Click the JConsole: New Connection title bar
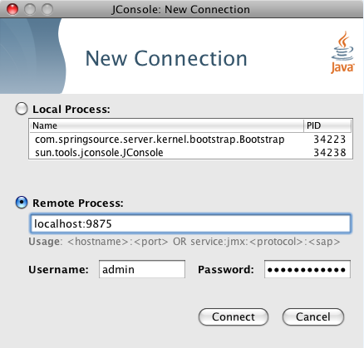The image size is (364, 348). pos(182,9)
